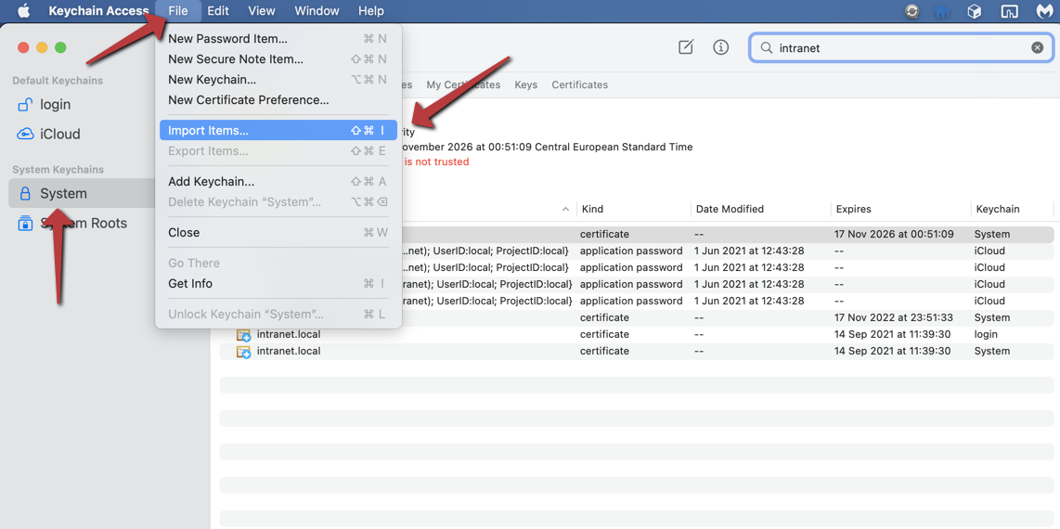Choose Import Items from File menu
The width and height of the screenshot is (1060, 529).
(x=278, y=130)
